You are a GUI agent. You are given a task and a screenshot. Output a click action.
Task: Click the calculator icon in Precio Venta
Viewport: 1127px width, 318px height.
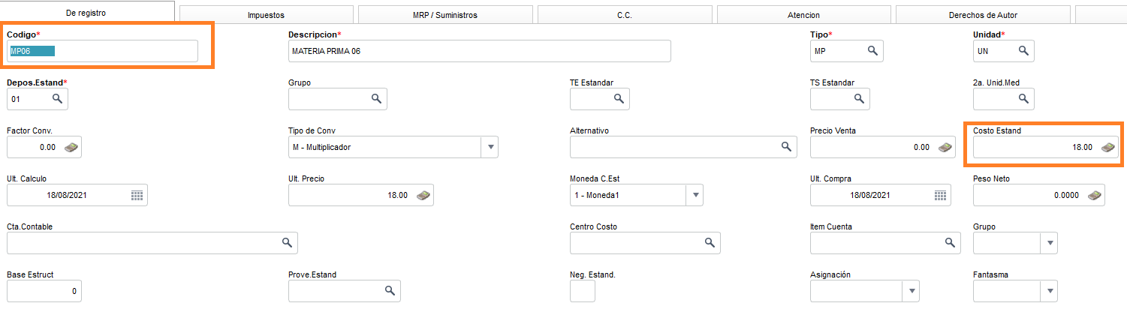click(x=945, y=147)
